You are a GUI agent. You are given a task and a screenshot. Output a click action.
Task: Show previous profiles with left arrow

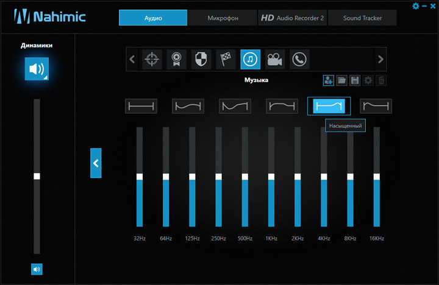tap(132, 59)
